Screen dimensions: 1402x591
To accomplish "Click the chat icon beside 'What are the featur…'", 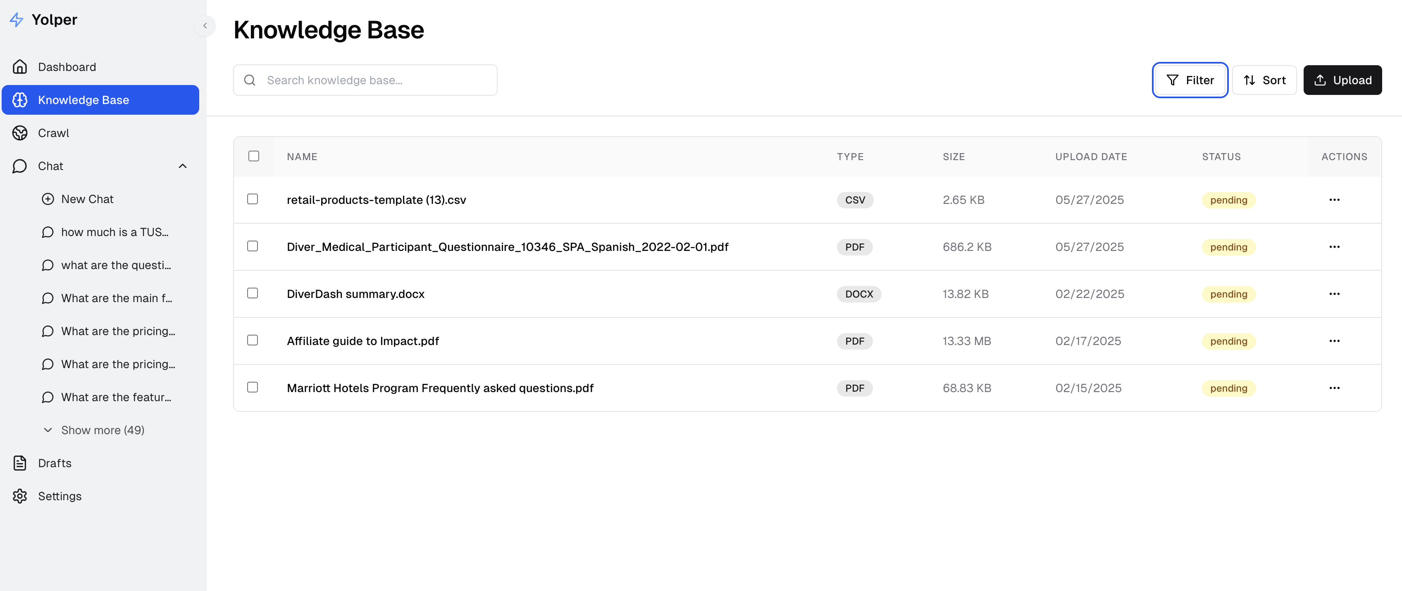I will coord(48,397).
